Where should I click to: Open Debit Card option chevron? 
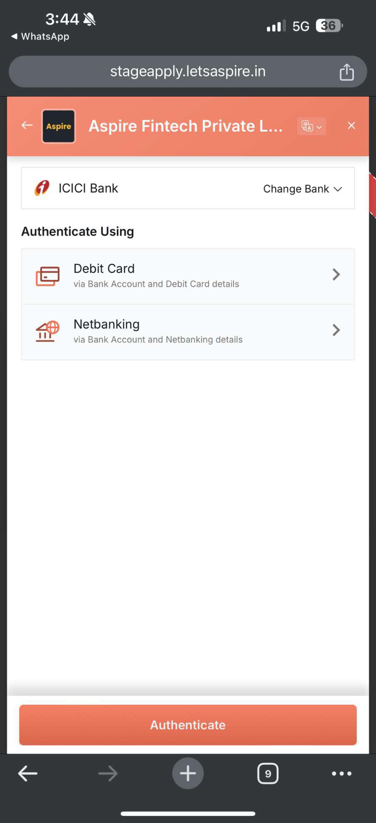pos(336,274)
